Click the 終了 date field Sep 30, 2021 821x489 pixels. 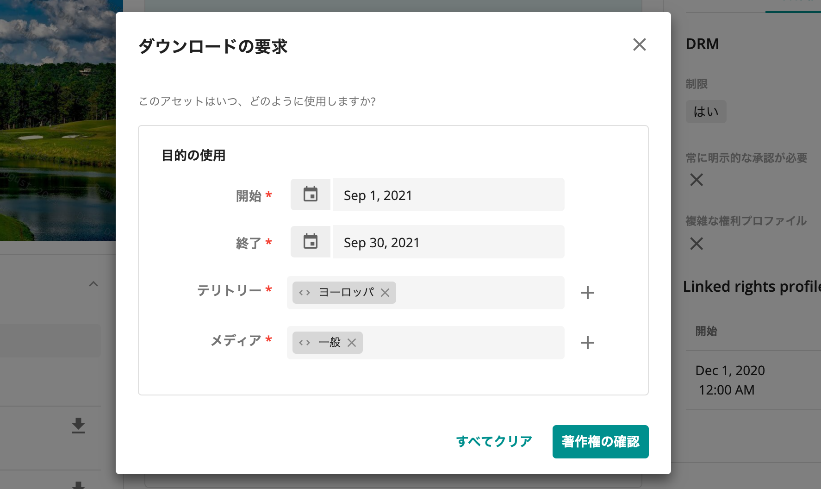pos(448,242)
